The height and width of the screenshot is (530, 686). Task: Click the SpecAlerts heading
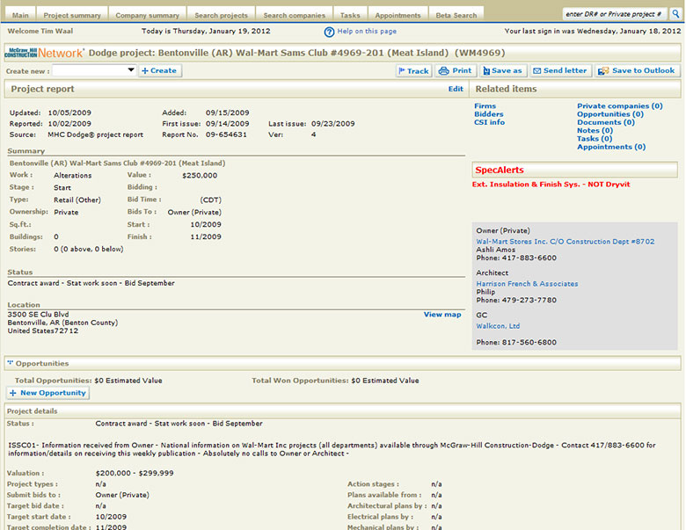500,171
